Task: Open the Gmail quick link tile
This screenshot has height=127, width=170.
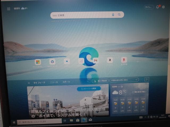Action: (x=95, y=61)
